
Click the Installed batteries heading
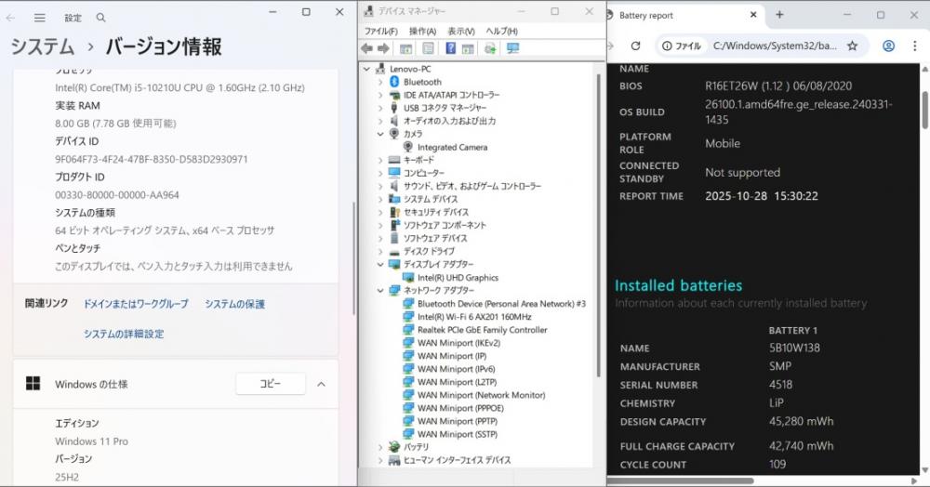[x=678, y=285]
